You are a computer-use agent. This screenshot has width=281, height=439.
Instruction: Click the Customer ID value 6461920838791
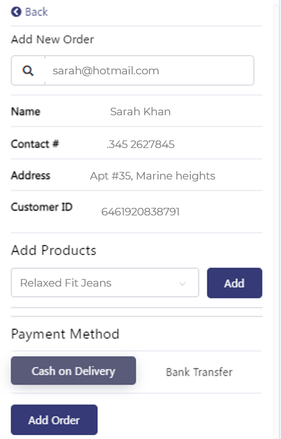(140, 212)
